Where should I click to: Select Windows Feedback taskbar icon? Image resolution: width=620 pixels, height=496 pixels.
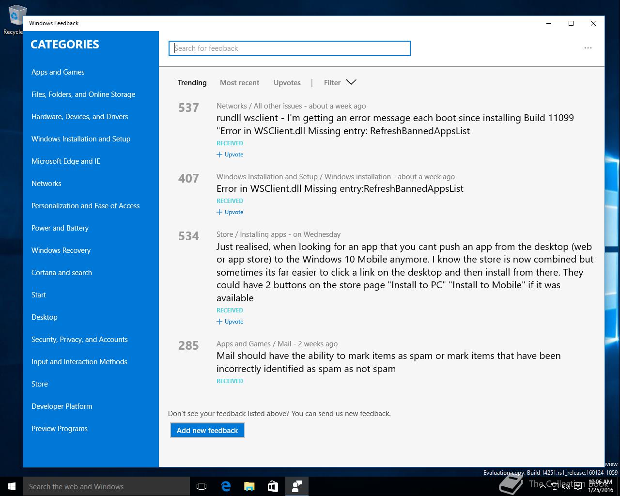point(297,486)
